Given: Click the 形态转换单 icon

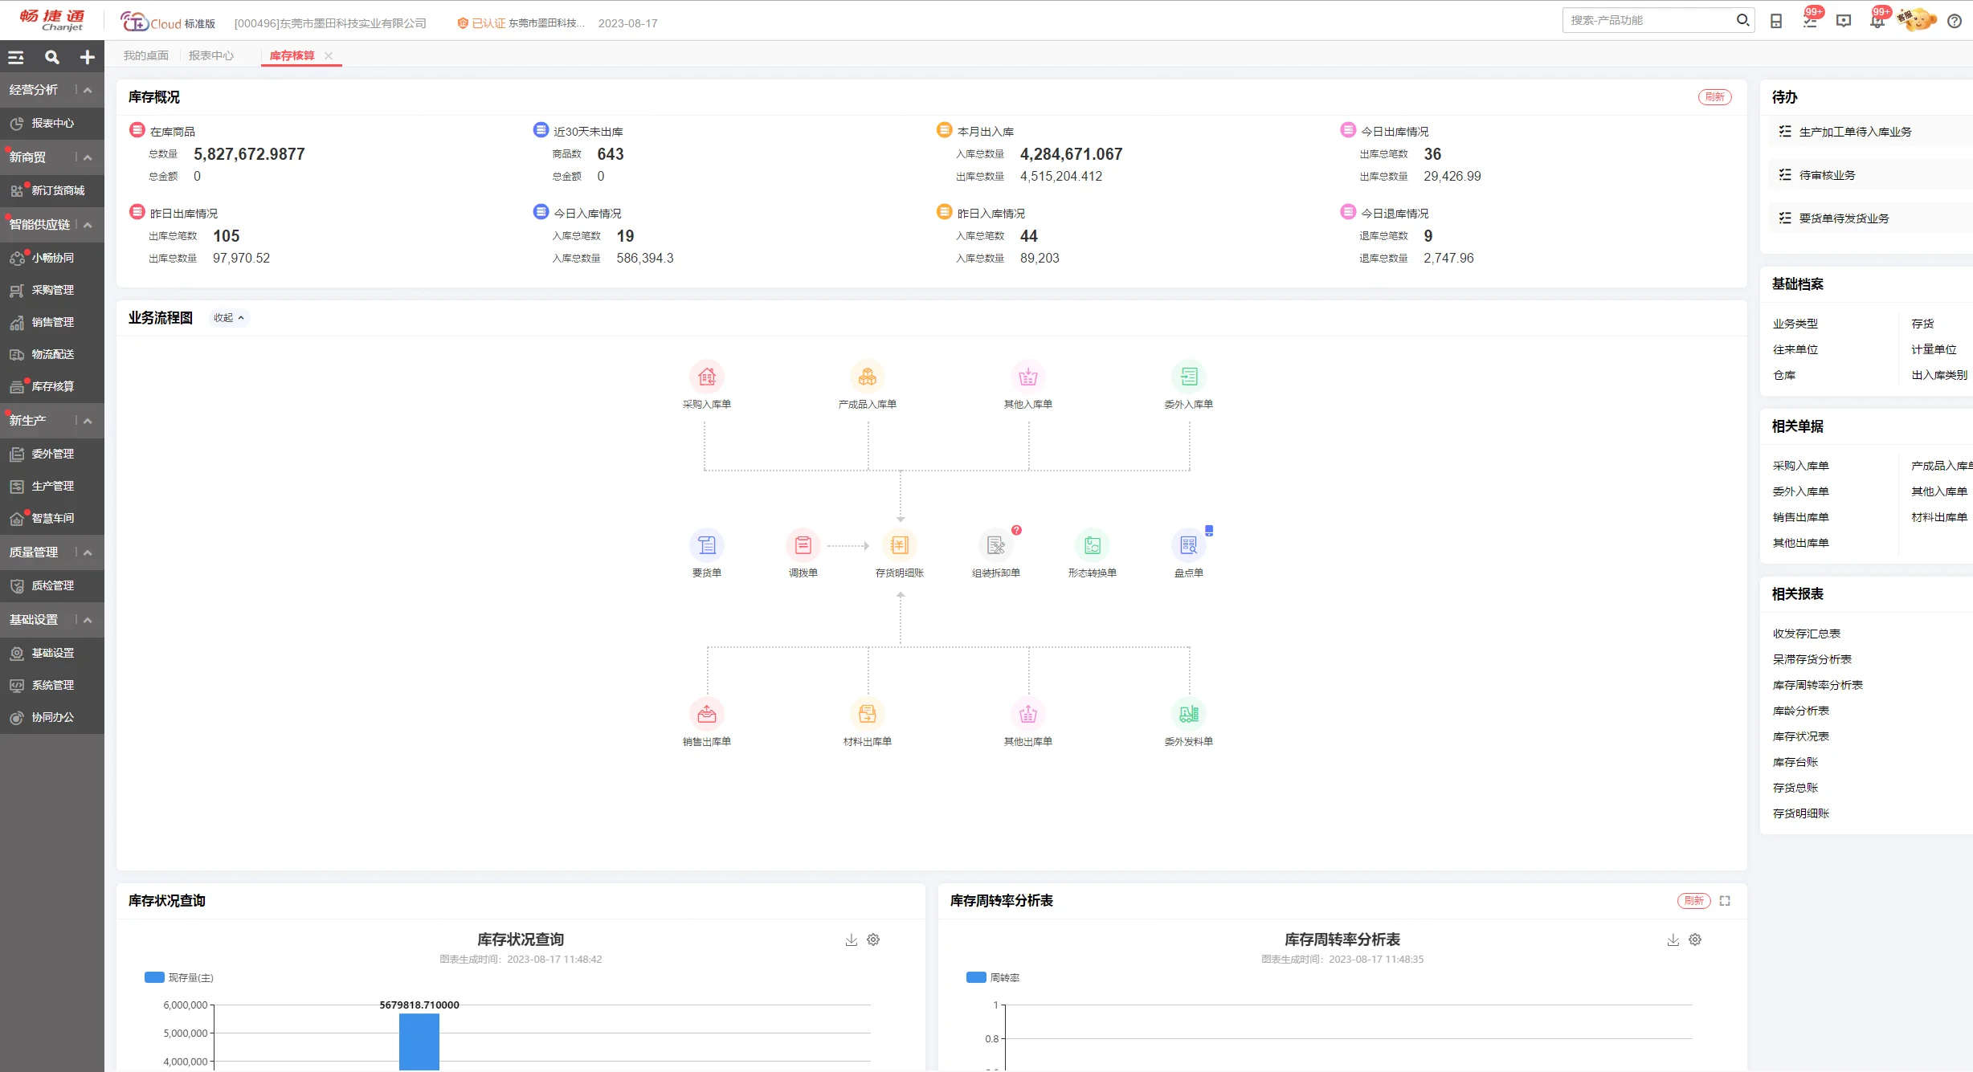Looking at the screenshot, I should [x=1092, y=545].
